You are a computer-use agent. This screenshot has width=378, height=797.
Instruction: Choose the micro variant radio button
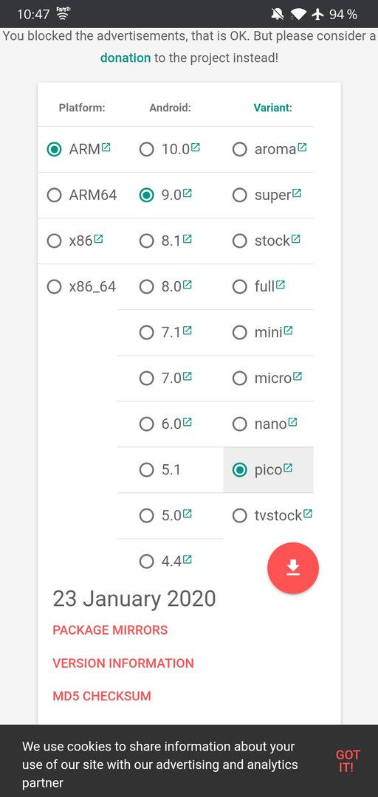[x=240, y=378]
